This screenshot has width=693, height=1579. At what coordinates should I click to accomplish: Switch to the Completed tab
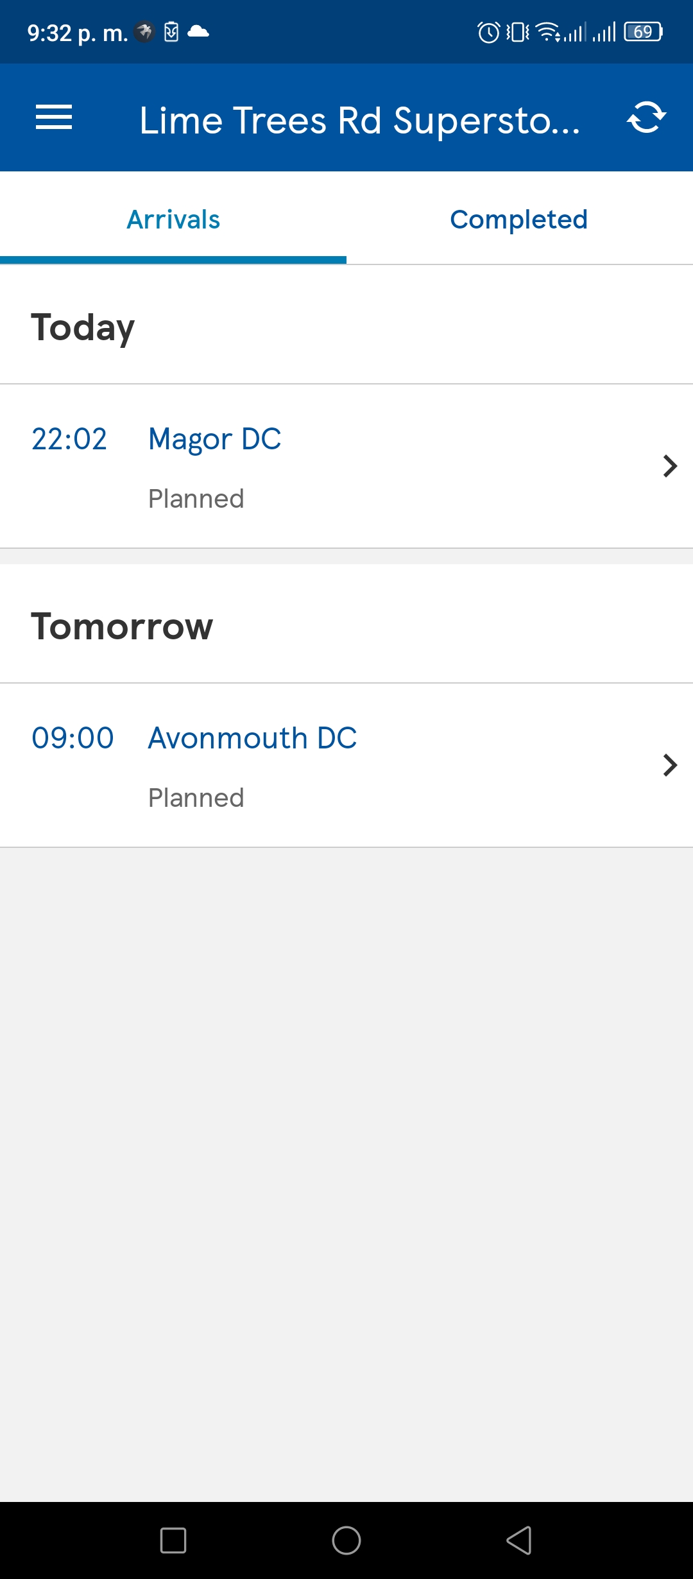click(519, 220)
